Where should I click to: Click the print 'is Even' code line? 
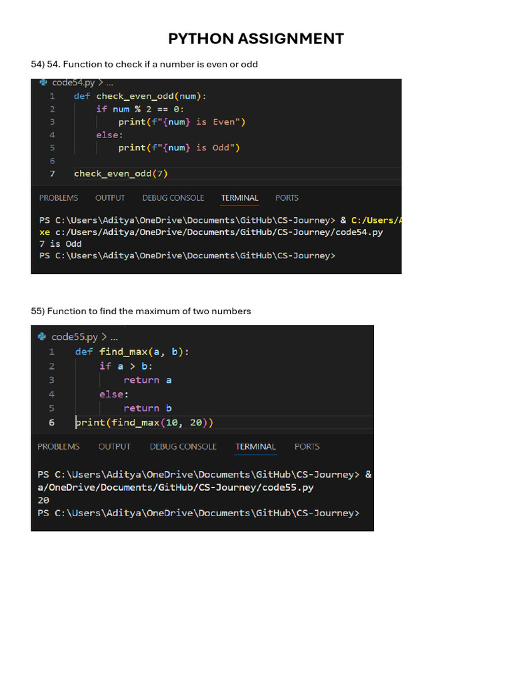click(x=181, y=122)
